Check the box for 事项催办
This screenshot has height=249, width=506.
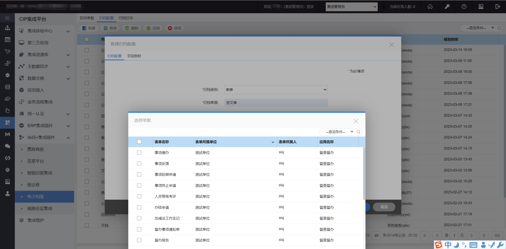click(x=139, y=153)
